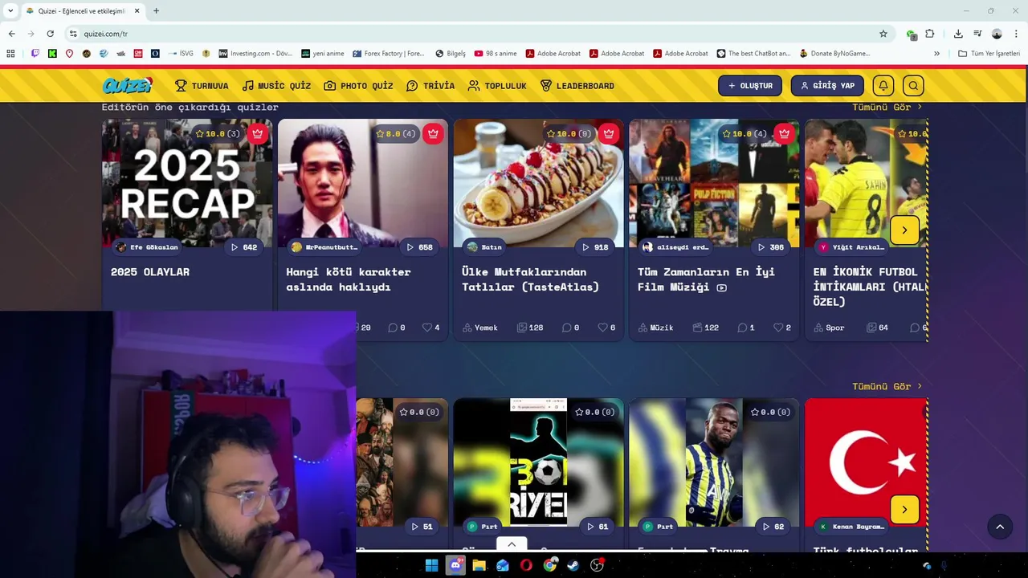The width and height of the screenshot is (1028, 578).
Task: Open Steam from taskbar
Action: (x=573, y=565)
